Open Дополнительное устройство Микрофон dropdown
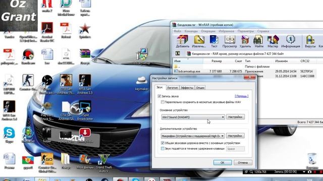Screen dimensions: 323x181 (x=193, y=136)
